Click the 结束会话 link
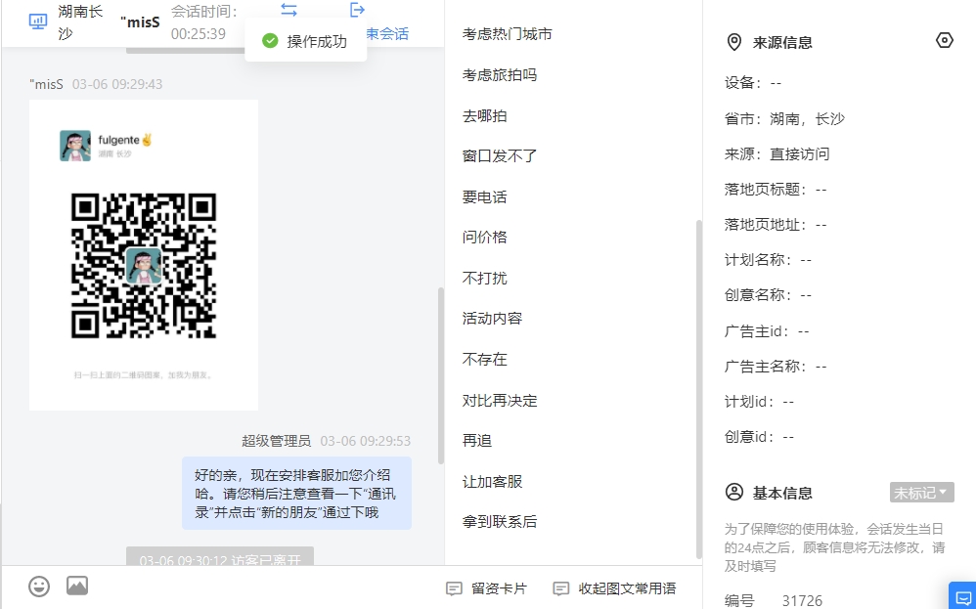The height and width of the screenshot is (609, 976). (387, 33)
